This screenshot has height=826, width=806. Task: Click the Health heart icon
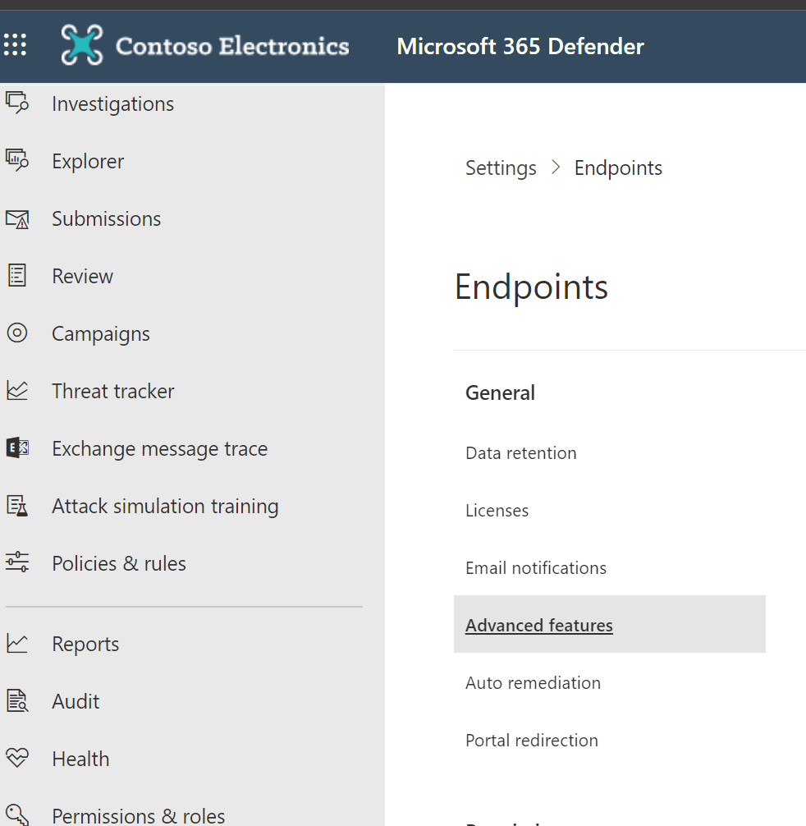click(17, 758)
